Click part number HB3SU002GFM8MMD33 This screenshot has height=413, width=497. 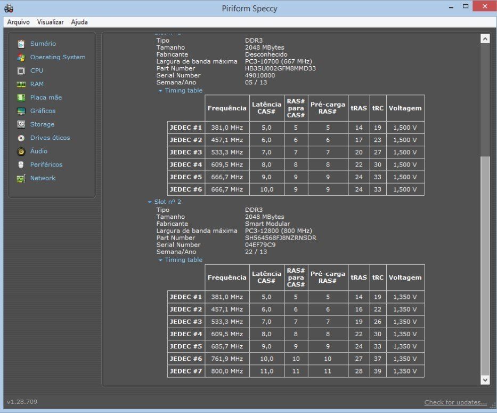pyautogui.click(x=280, y=69)
